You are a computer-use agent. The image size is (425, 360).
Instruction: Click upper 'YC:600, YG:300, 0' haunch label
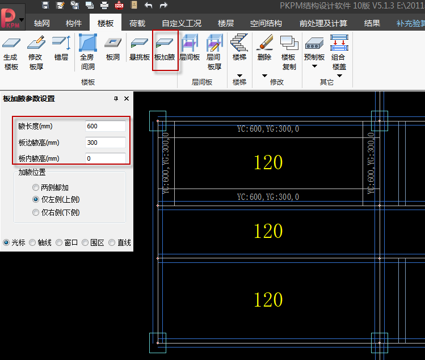(268, 129)
